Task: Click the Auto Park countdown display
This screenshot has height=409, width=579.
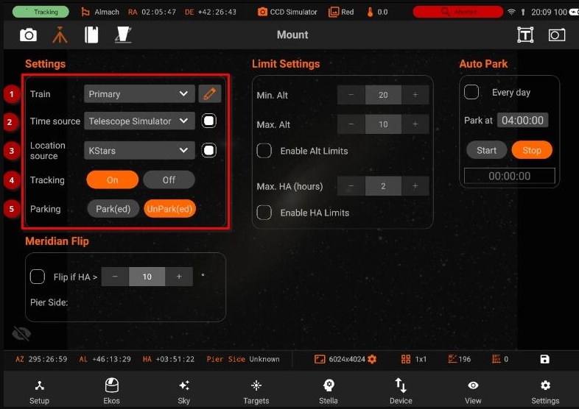Action: click(x=509, y=176)
